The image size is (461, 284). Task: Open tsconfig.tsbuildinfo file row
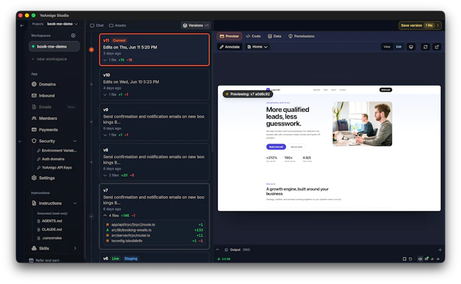[154, 241]
